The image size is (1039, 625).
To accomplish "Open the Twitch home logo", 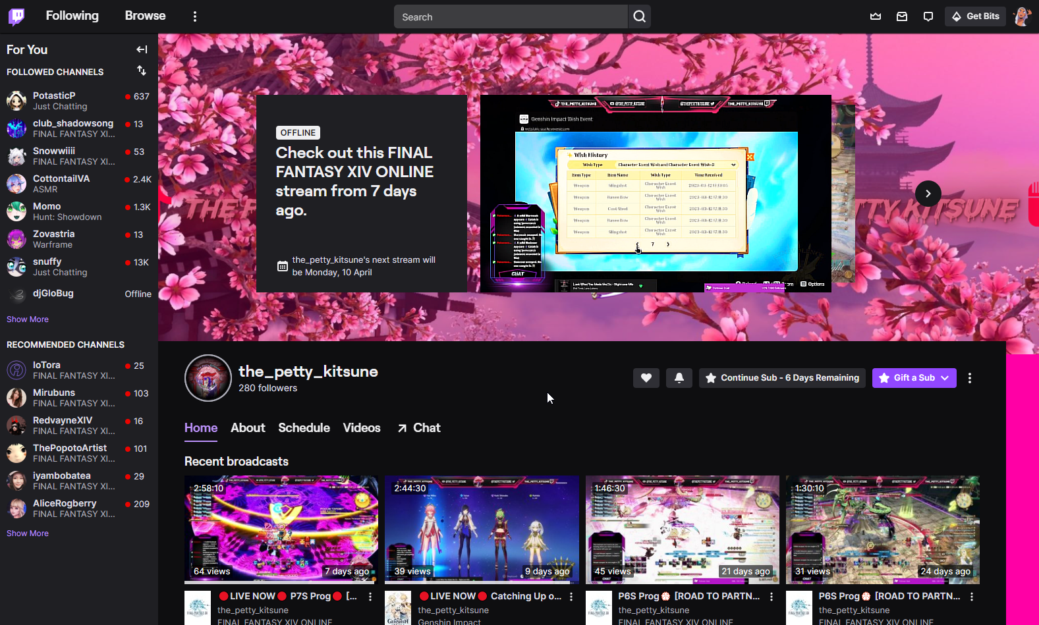I will [x=16, y=16].
